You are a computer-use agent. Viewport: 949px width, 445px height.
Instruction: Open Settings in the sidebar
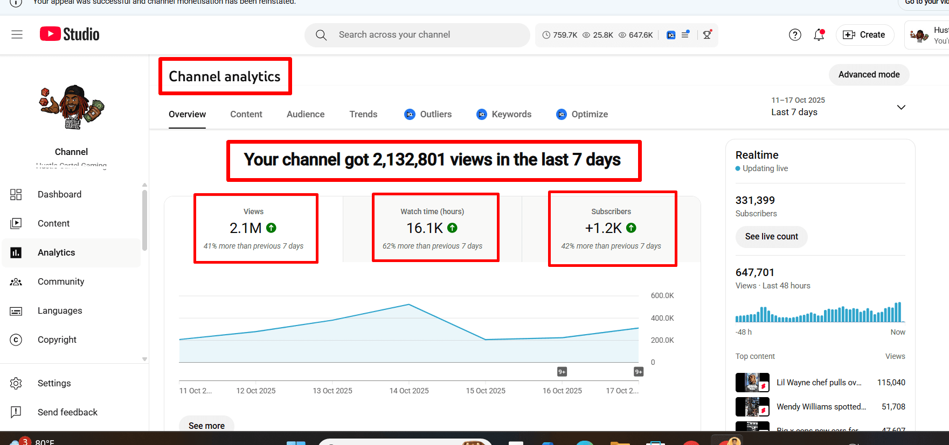(71, 383)
